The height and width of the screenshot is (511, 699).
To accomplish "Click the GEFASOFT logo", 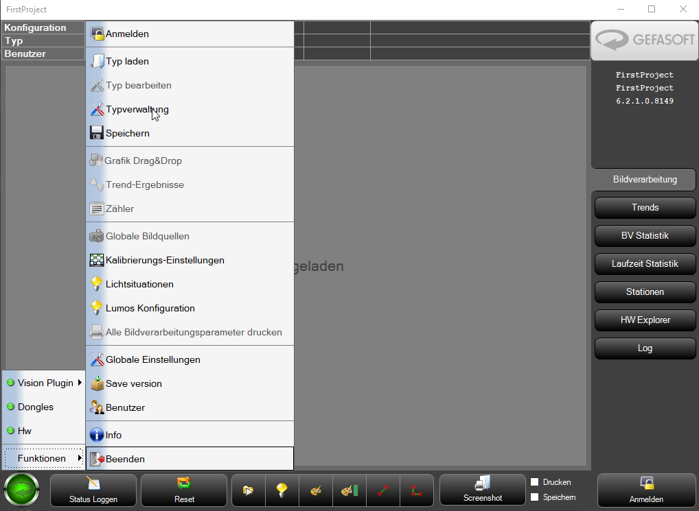I will tap(645, 40).
